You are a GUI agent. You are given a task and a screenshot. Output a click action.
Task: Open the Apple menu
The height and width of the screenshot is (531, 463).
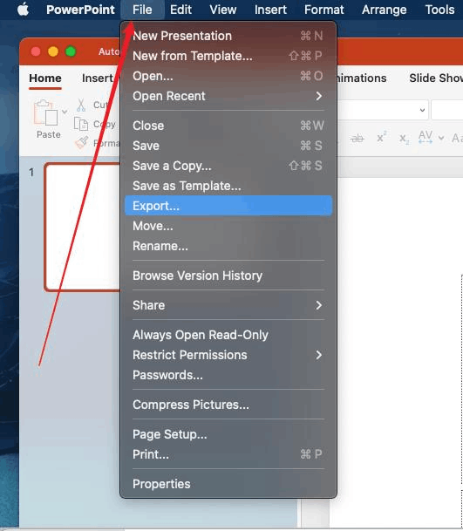click(23, 9)
